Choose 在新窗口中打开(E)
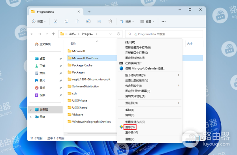Screen dimensions: 237x155 (x=150, y=53)
